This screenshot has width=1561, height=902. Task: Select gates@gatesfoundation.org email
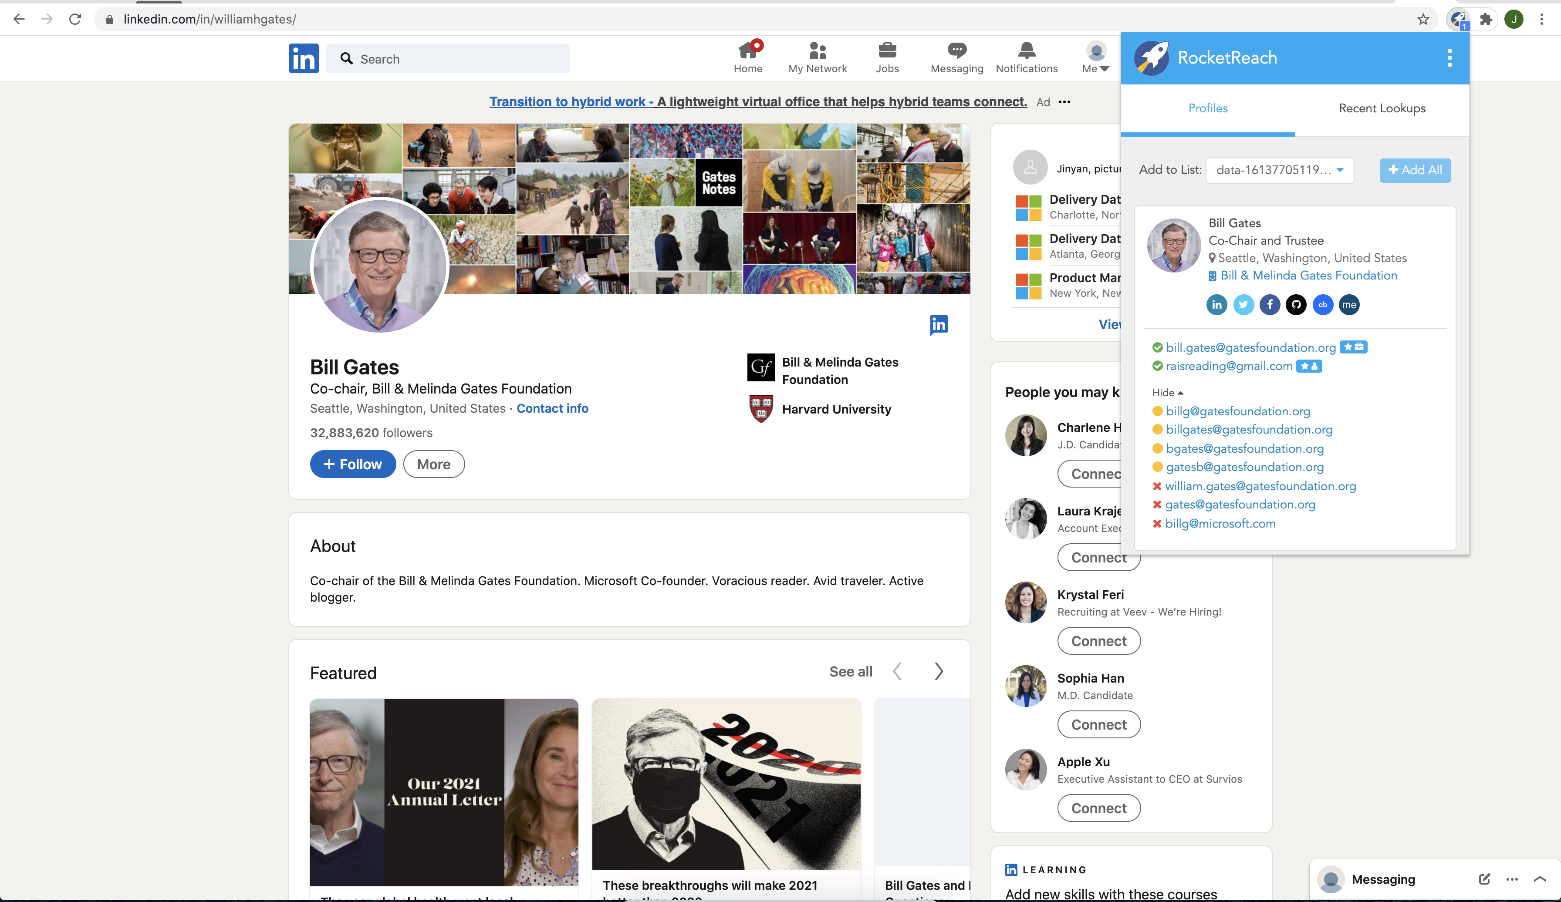click(1240, 505)
